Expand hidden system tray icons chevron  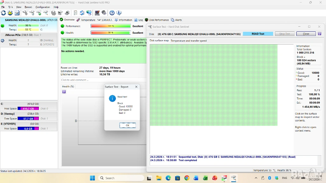click(x=256, y=178)
